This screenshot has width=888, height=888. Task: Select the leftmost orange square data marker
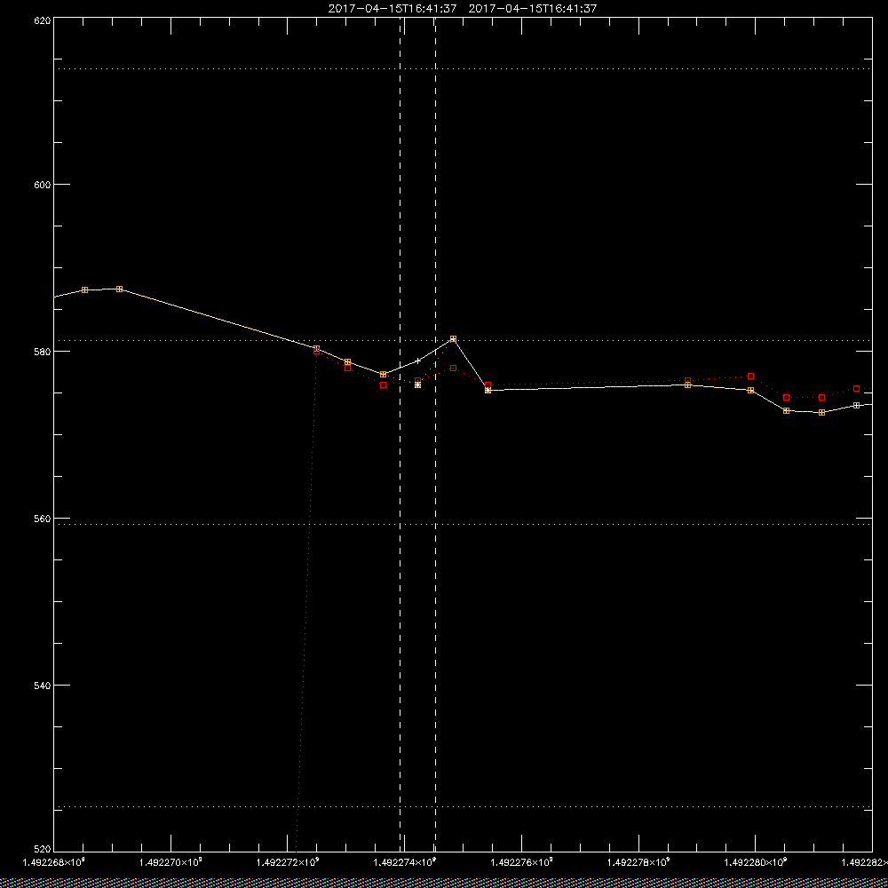click(x=85, y=290)
